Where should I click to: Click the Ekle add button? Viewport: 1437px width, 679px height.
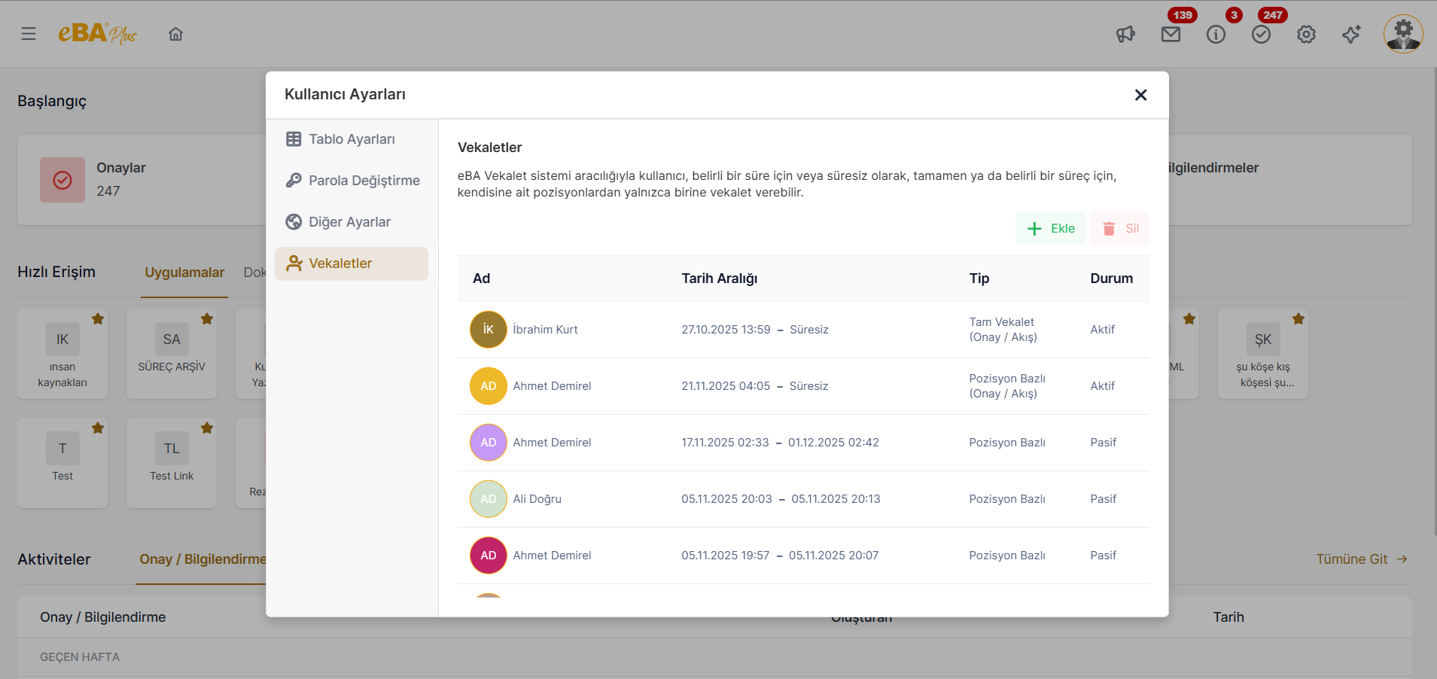1050,228
